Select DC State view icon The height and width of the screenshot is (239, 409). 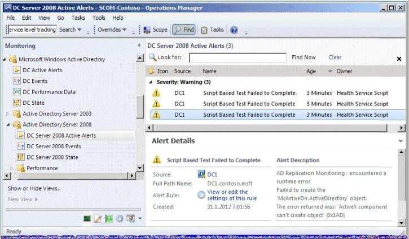[17, 103]
